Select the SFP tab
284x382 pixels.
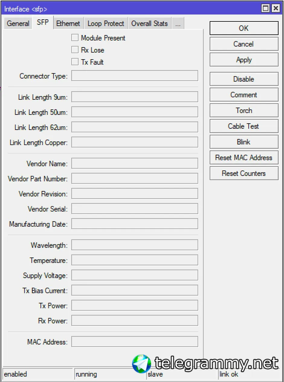[x=43, y=22]
